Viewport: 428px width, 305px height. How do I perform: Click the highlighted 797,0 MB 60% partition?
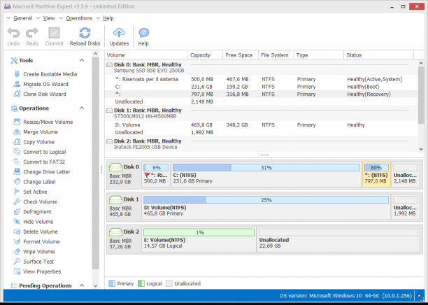[376, 174]
